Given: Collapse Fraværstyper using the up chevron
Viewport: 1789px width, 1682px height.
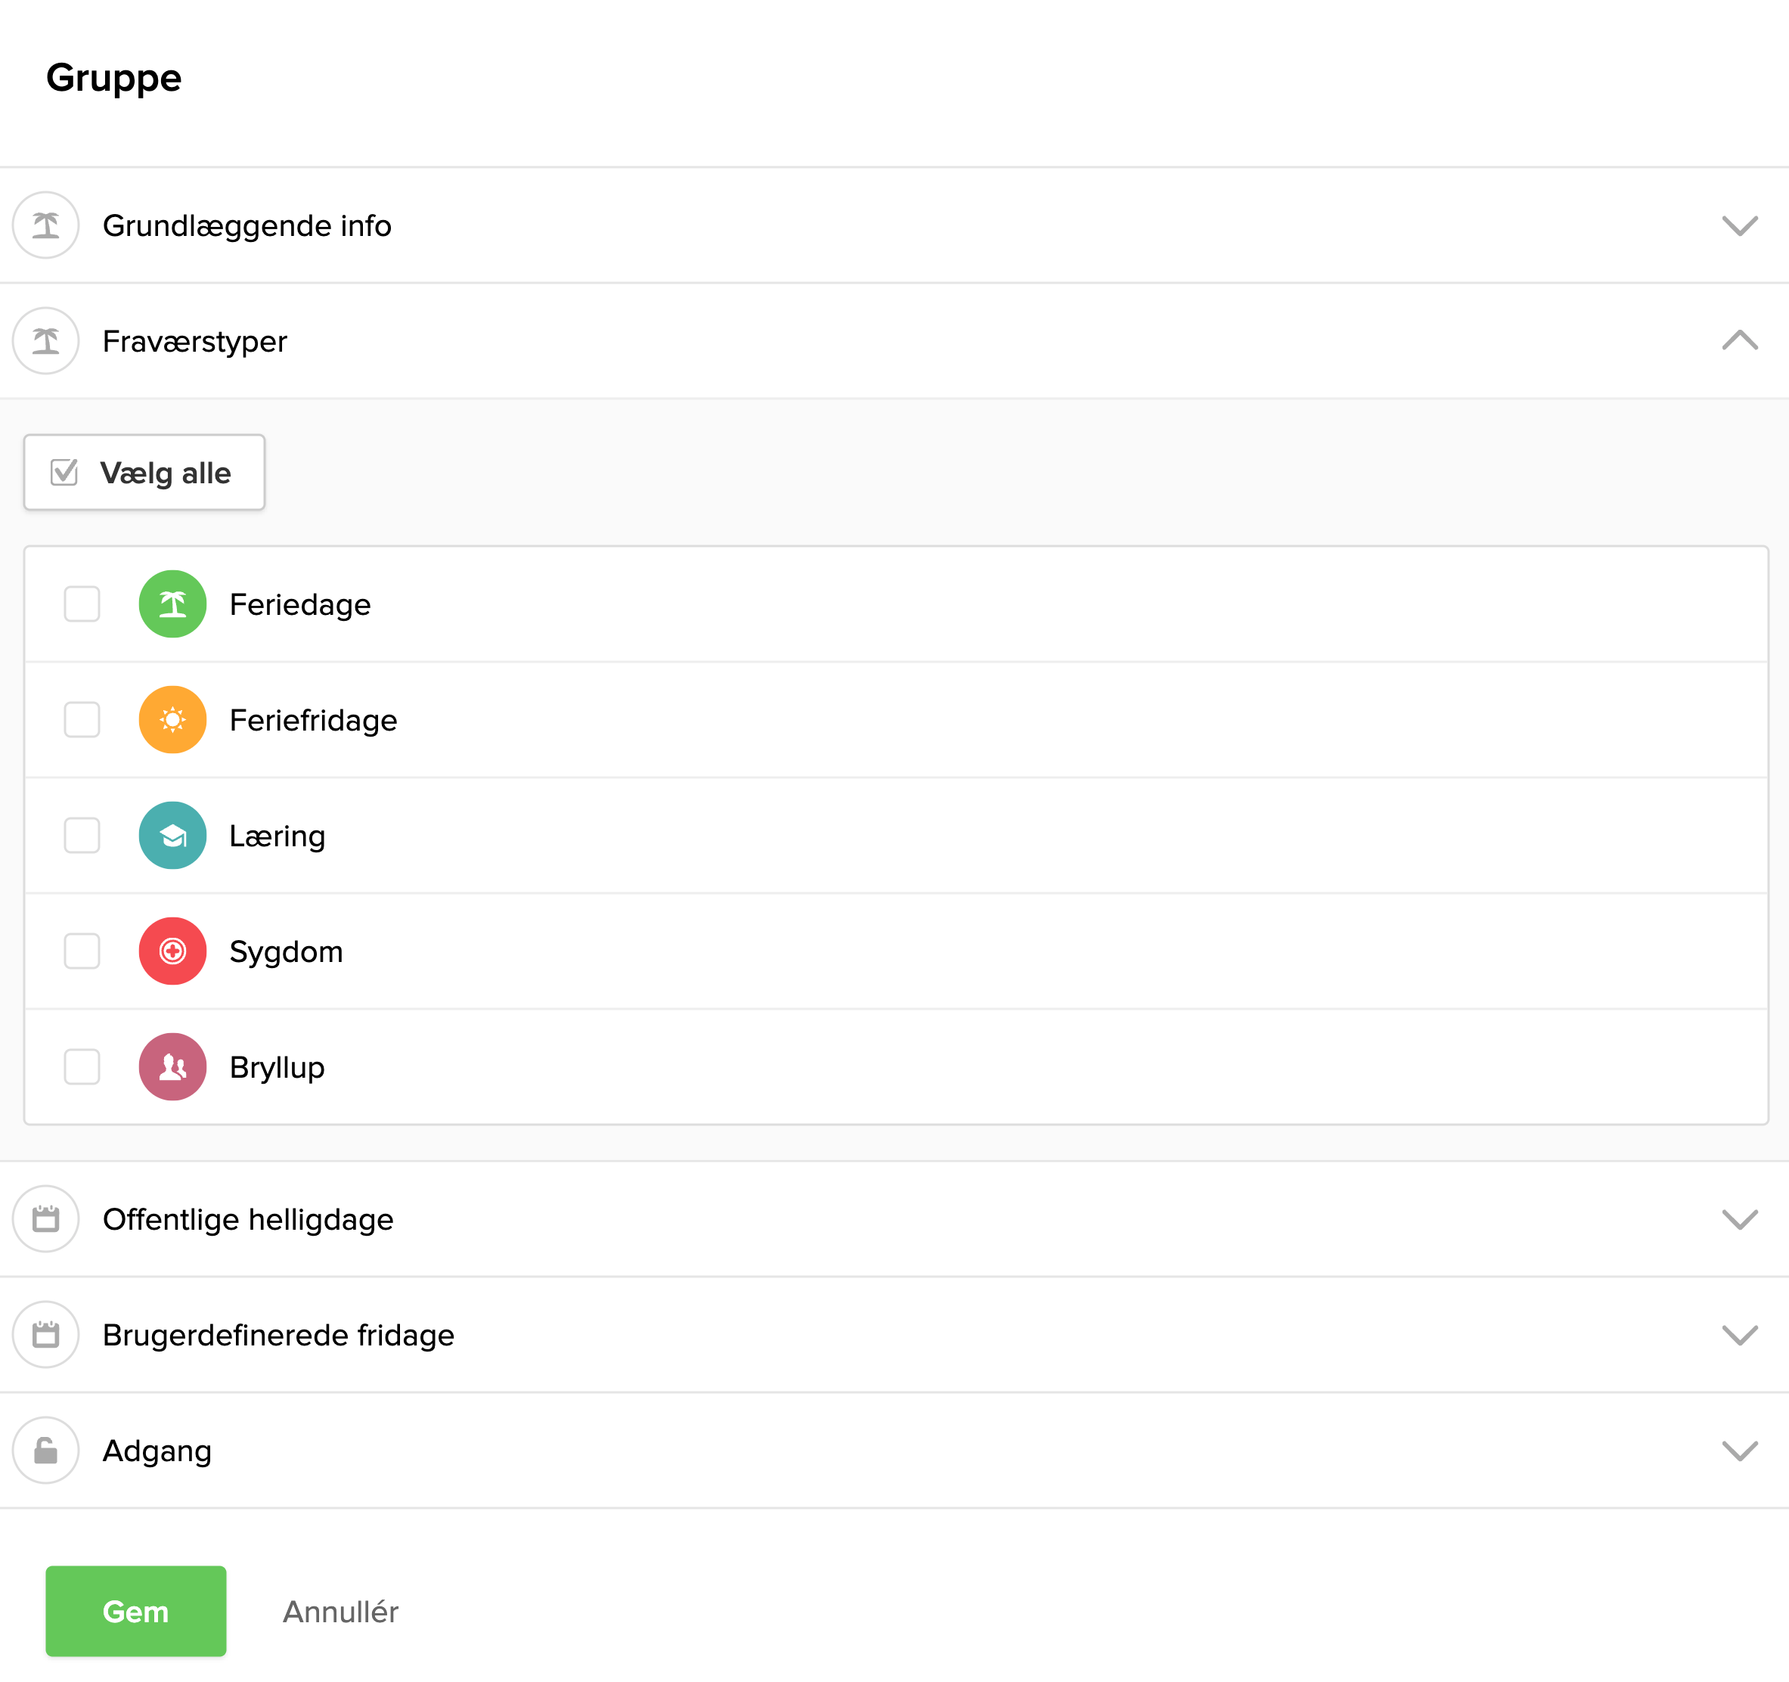Looking at the screenshot, I should (1738, 340).
